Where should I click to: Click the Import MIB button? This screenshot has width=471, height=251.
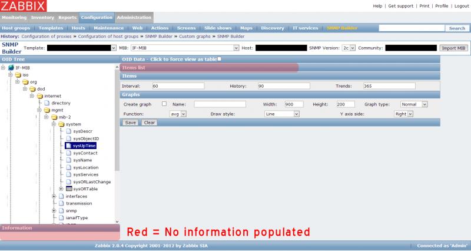point(453,48)
